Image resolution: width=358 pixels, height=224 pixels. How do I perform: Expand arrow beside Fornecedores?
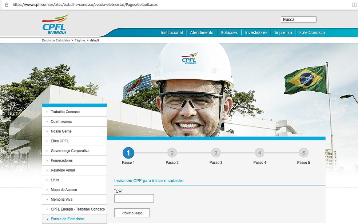(47, 161)
